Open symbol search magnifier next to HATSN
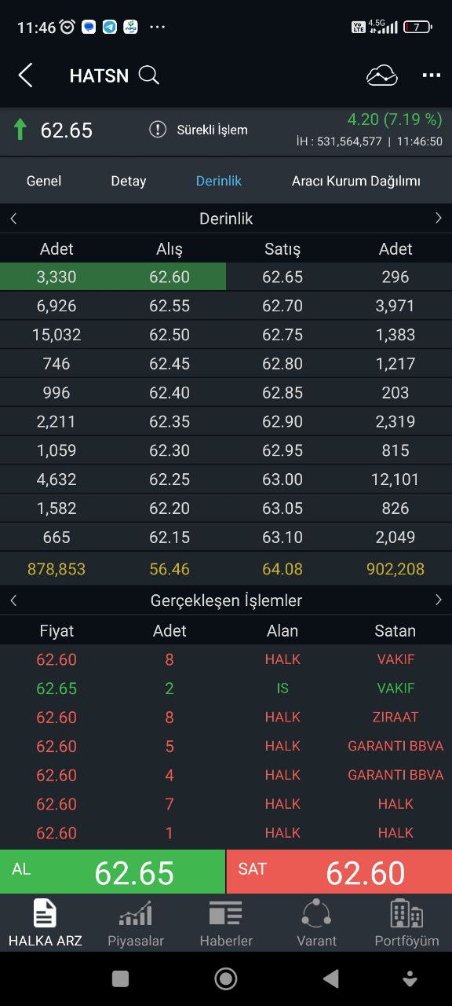 click(x=148, y=75)
